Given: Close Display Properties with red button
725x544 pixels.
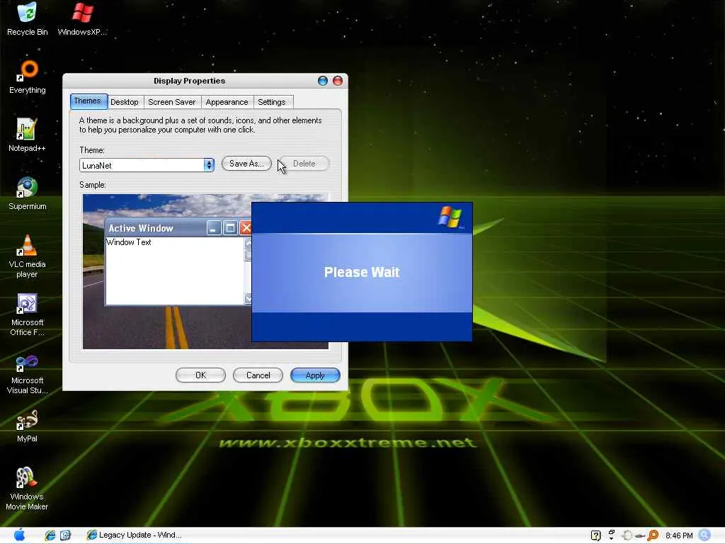Looking at the screenshot, I should tap(338, 81).
